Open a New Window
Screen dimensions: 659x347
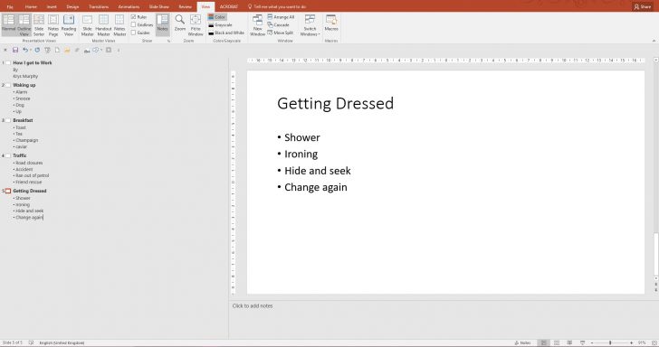pos(258,25)
